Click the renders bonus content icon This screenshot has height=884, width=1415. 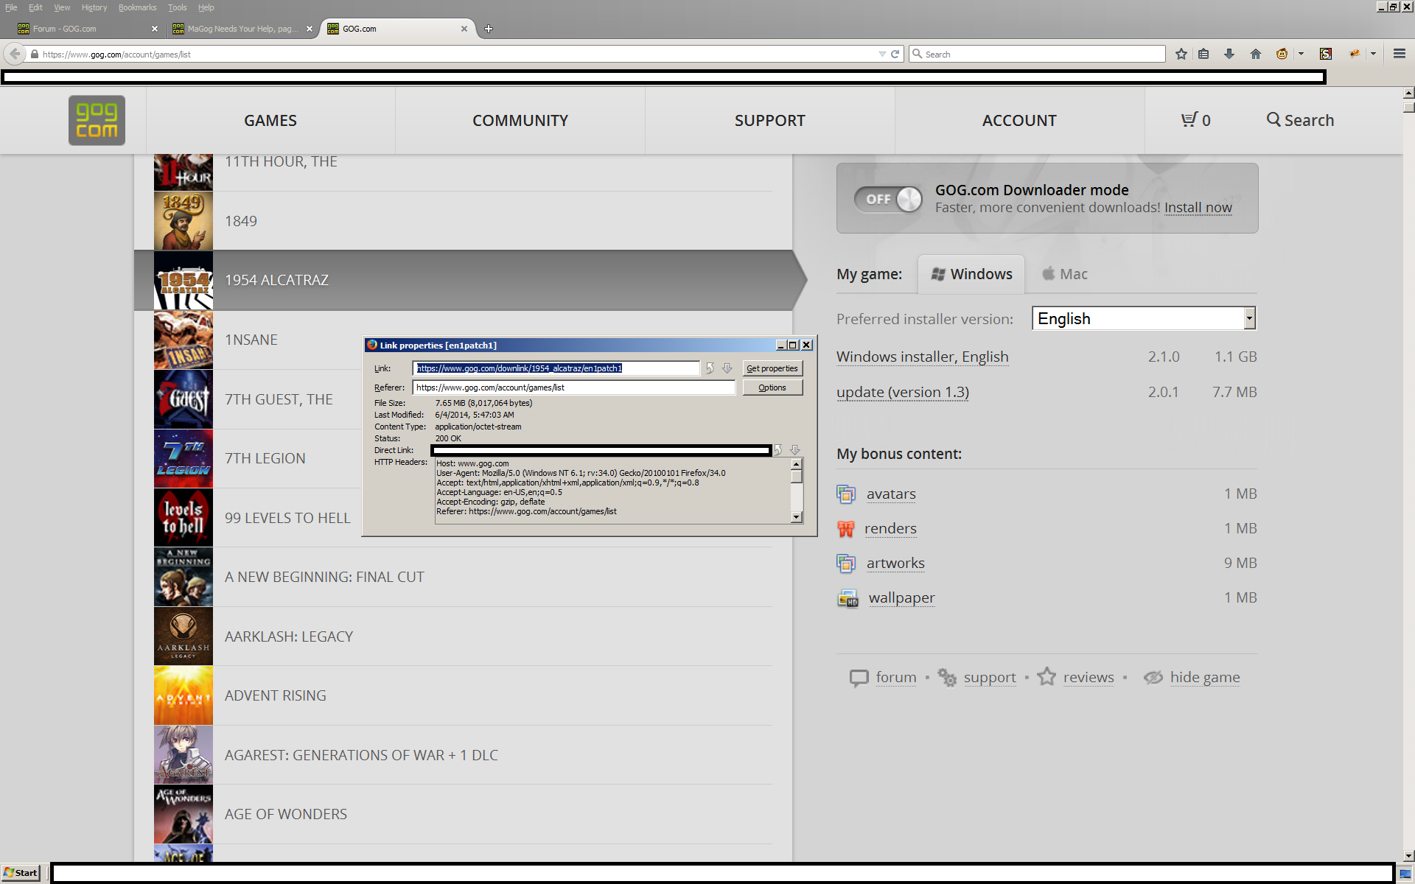845,528
